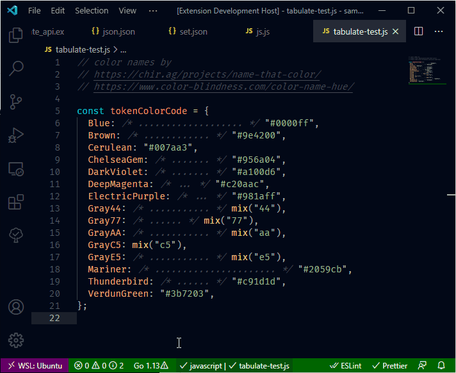The height and width of the screenshot is (373, 456).
Task: Open the Extensions view
Action: click(16, 202)
